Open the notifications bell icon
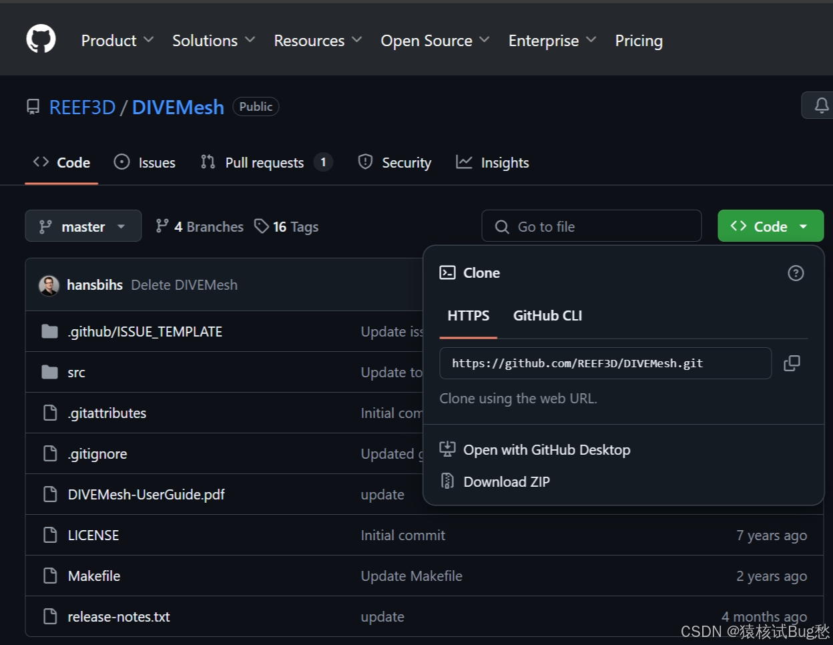833x645 pixels. (x=822, y=105)
